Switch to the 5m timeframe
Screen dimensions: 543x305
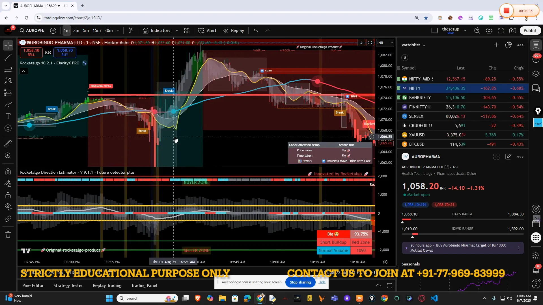coord(86,30)
